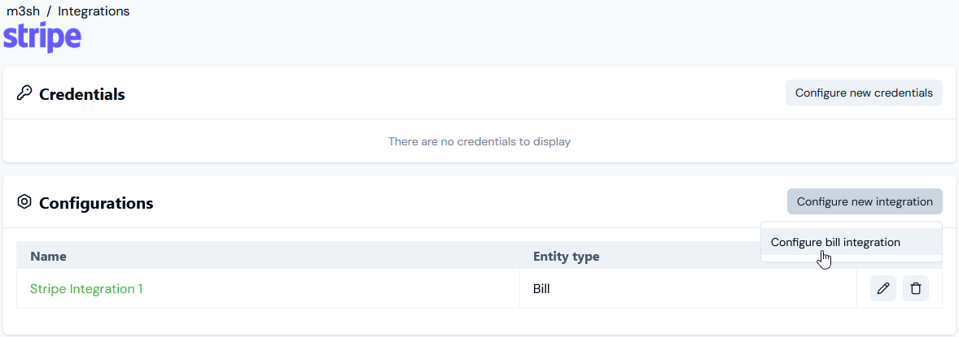The height and width of the screenshot is (337, 959).
Task: Click the breadcrumb slash separator
Action: [49, 11]
